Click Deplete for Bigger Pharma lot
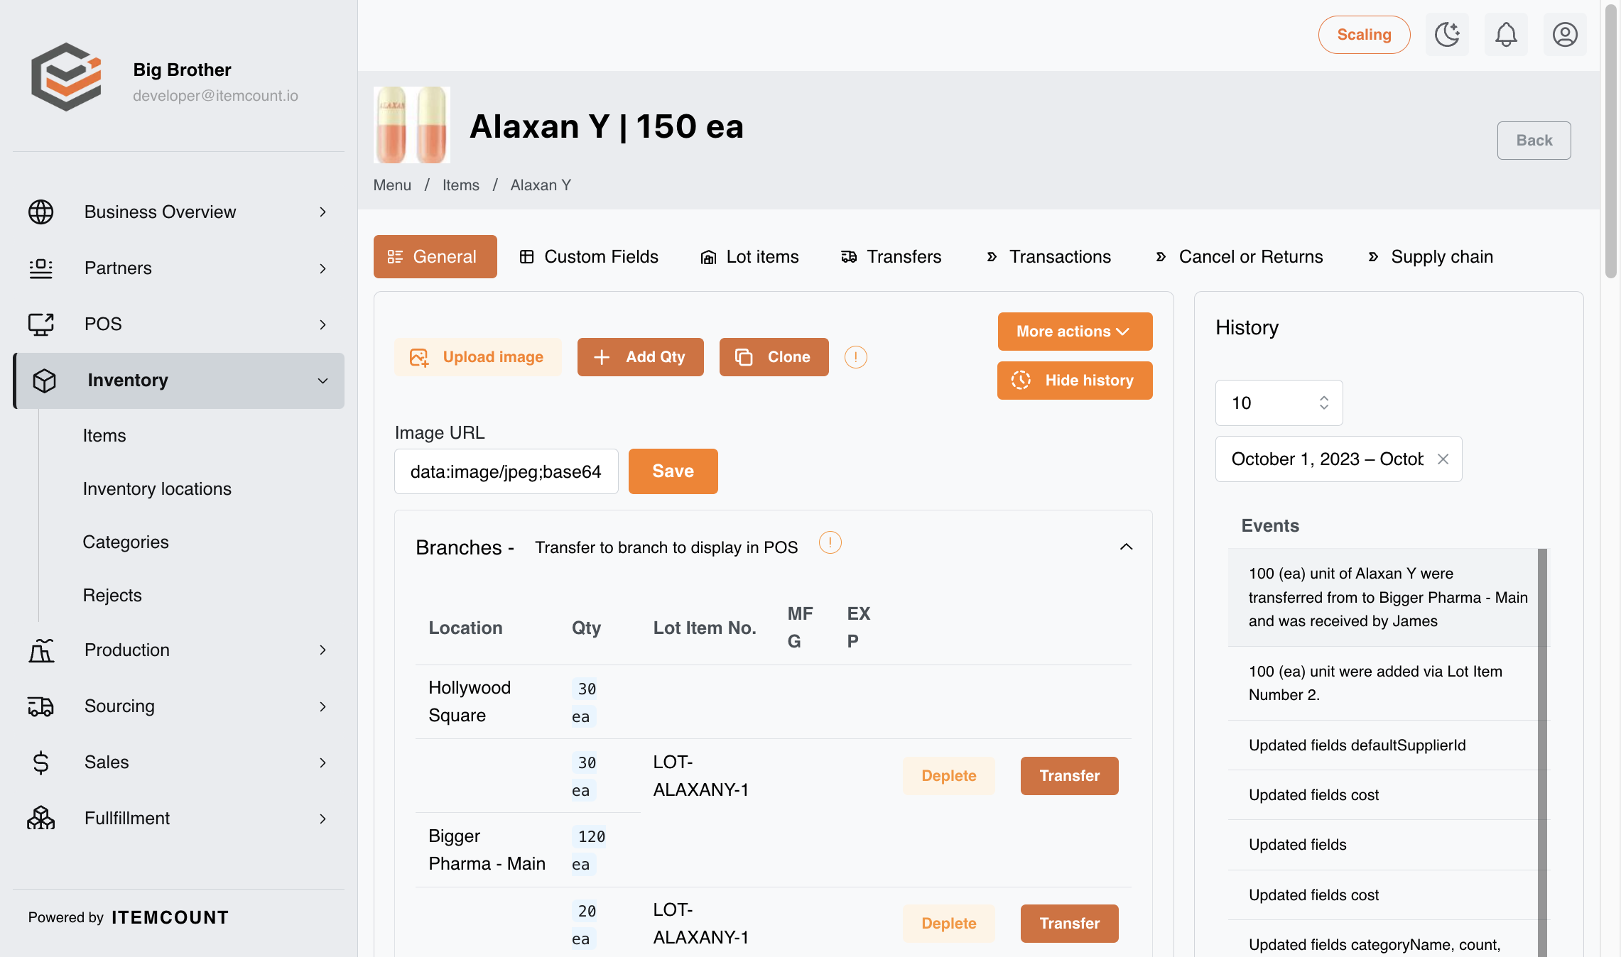 pos(948,924)
